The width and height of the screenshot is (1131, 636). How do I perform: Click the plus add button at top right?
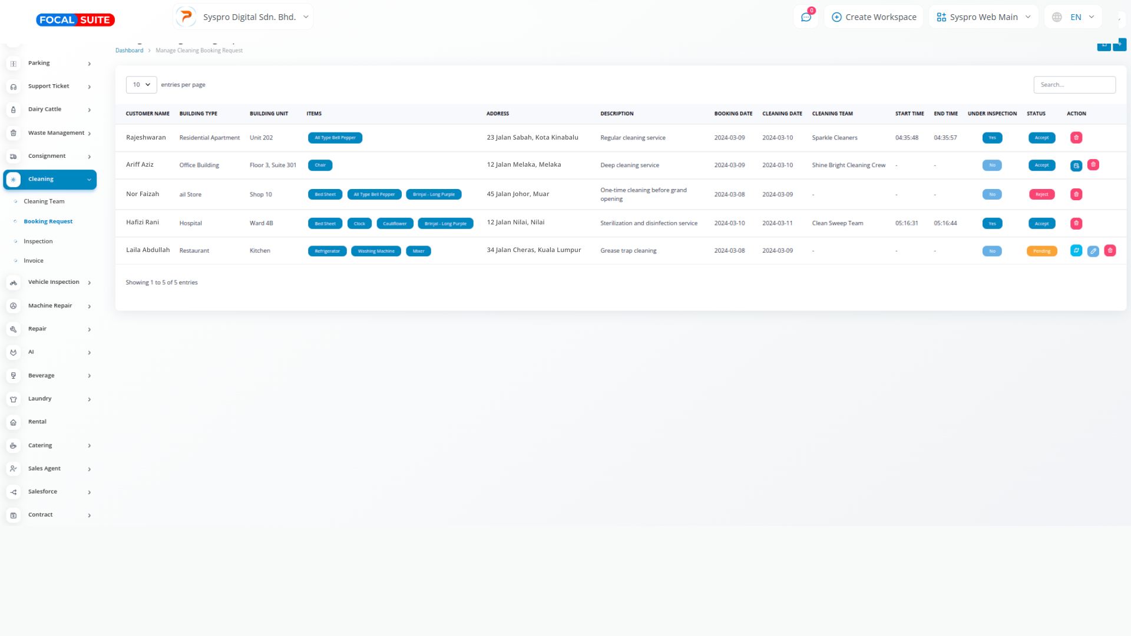click(x=1119, y=45)
